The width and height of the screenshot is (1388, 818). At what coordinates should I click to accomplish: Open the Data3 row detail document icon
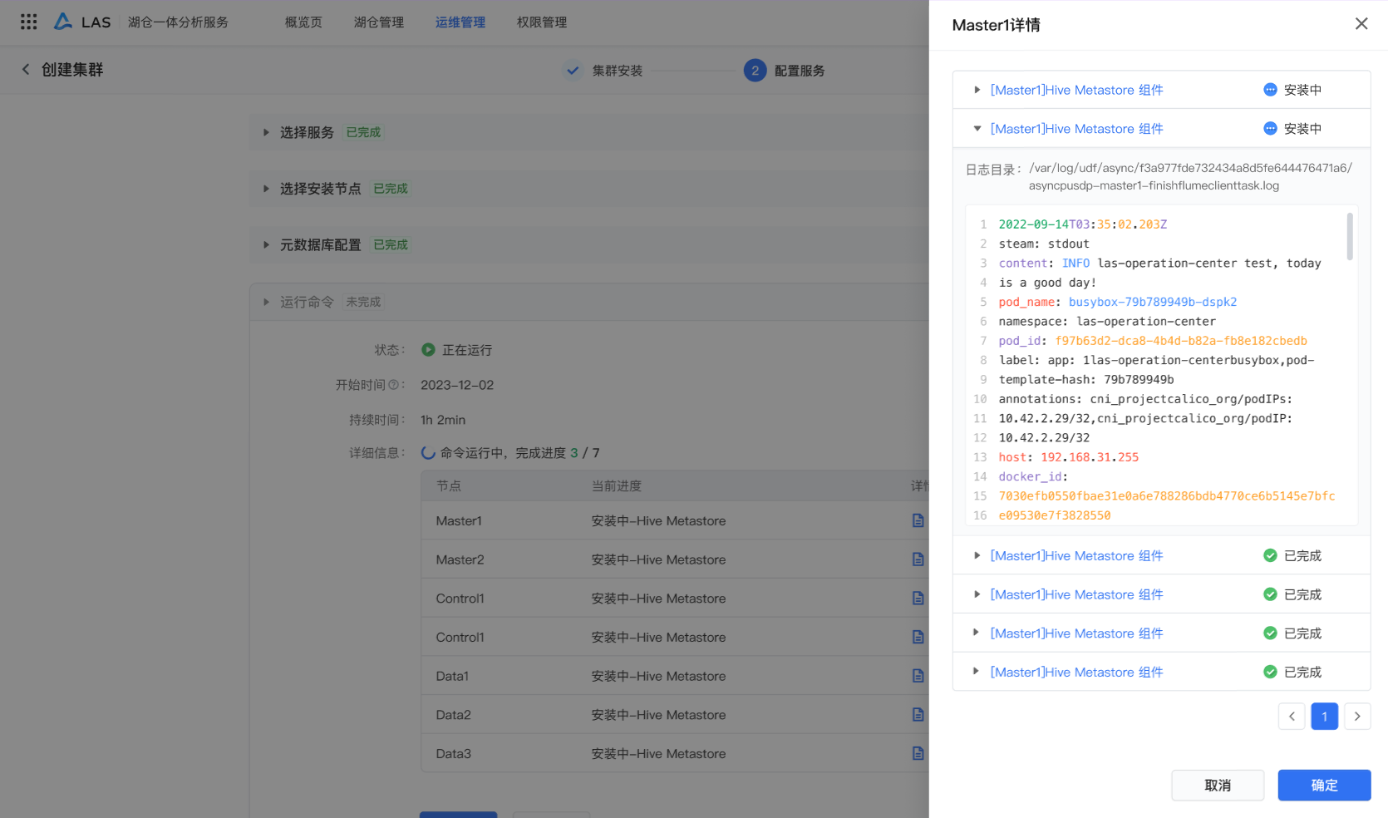coord(918,753)
